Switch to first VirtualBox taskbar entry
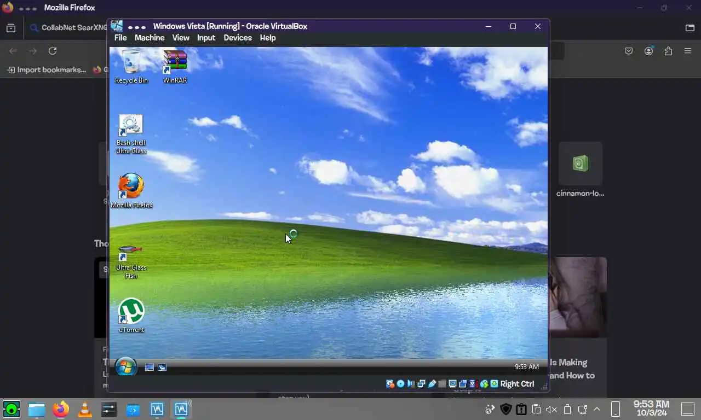Image resolution: width=701 pixels, height=420 pixels. [x=157, y=409]
